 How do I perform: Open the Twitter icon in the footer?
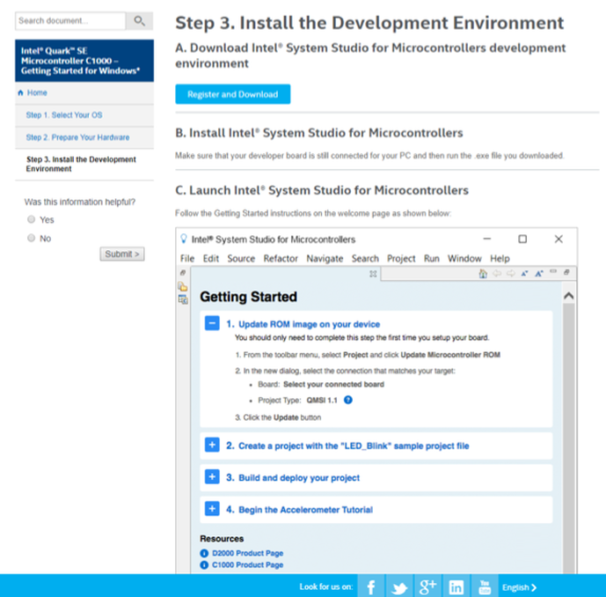point(399,586)
